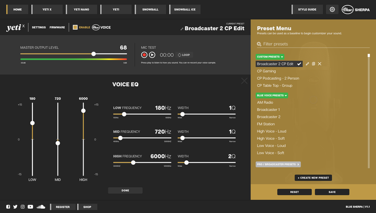Viewport: 376px width, 213px height.
Task: Click the preset list scrollbar
Action: (x=369, y=111)
